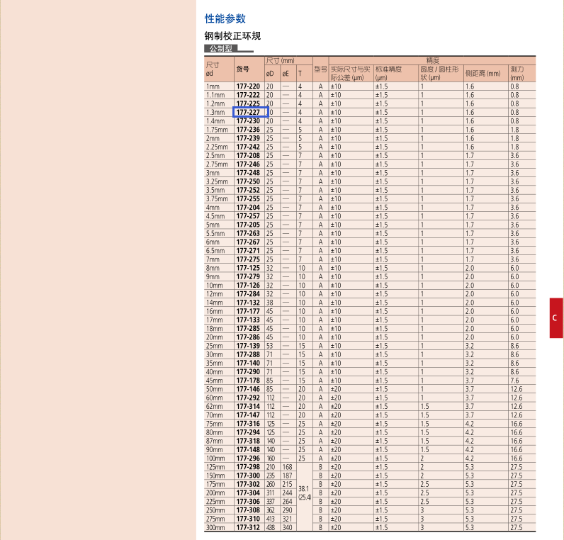Select item number 177-208
564x540 pixels.
point(248,155)
